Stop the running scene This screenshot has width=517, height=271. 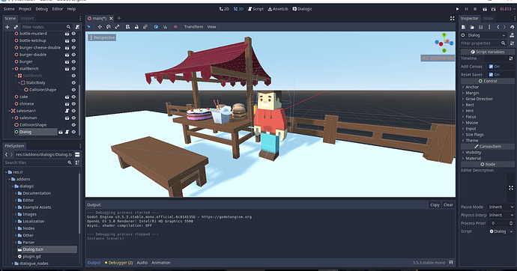tap(475, 9)
